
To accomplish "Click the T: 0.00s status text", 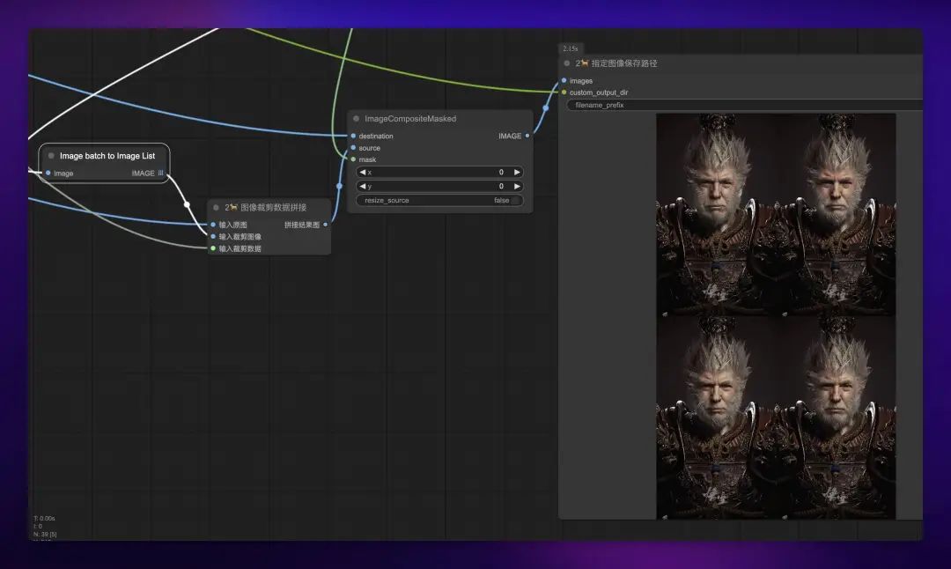I will pyautogui.click(x=44, y=519).
